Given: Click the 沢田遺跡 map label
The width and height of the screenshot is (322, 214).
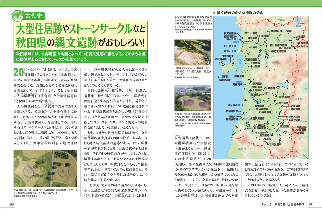Looking at the screenshot, I should tap(255, 63).
